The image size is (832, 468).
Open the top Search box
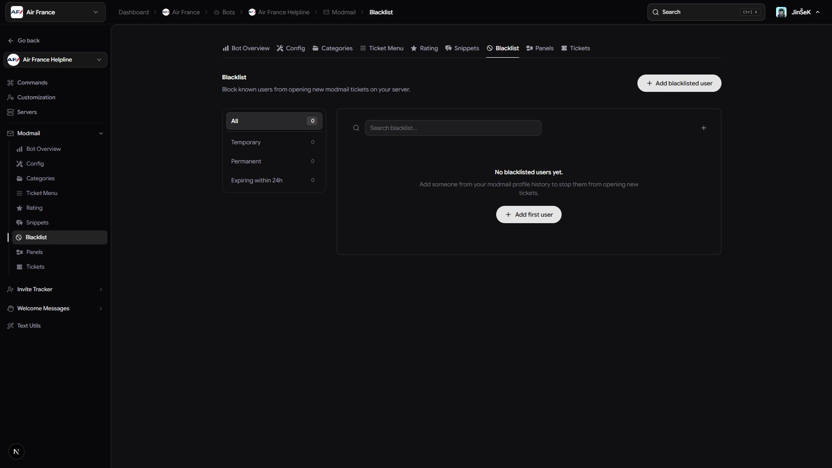coord(706,12)
